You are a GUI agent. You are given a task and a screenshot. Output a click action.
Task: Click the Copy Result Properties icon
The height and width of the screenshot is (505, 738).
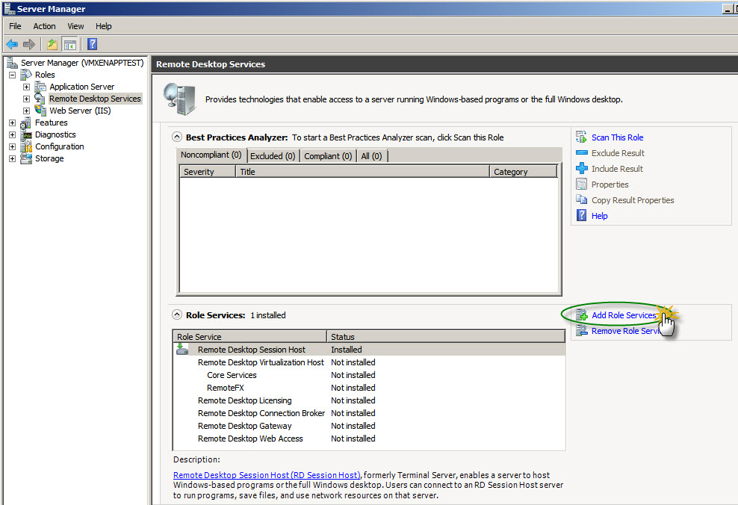tap(582, 199)
